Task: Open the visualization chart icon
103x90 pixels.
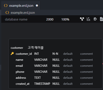Action: click(x=88, y=19)
